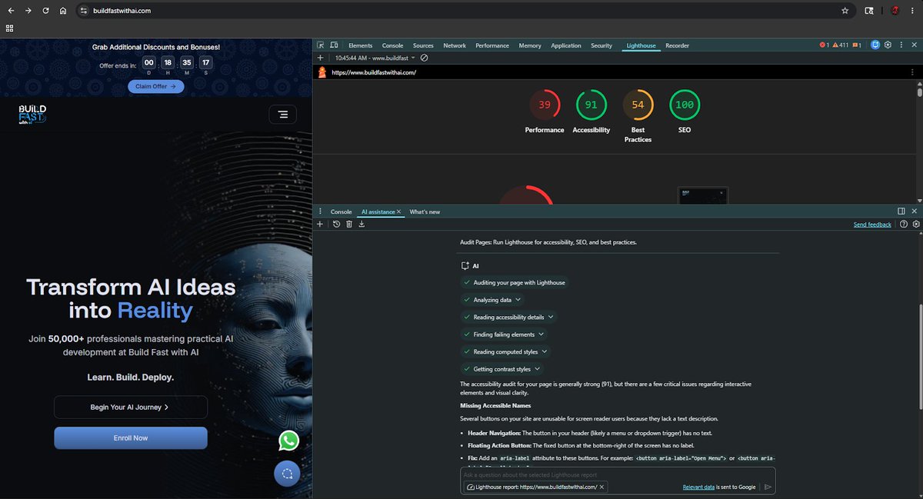Image resolution: width=923 pixels, height=499 pixels.
Task: Open the Performance panel tab
Action: [492, 45]
